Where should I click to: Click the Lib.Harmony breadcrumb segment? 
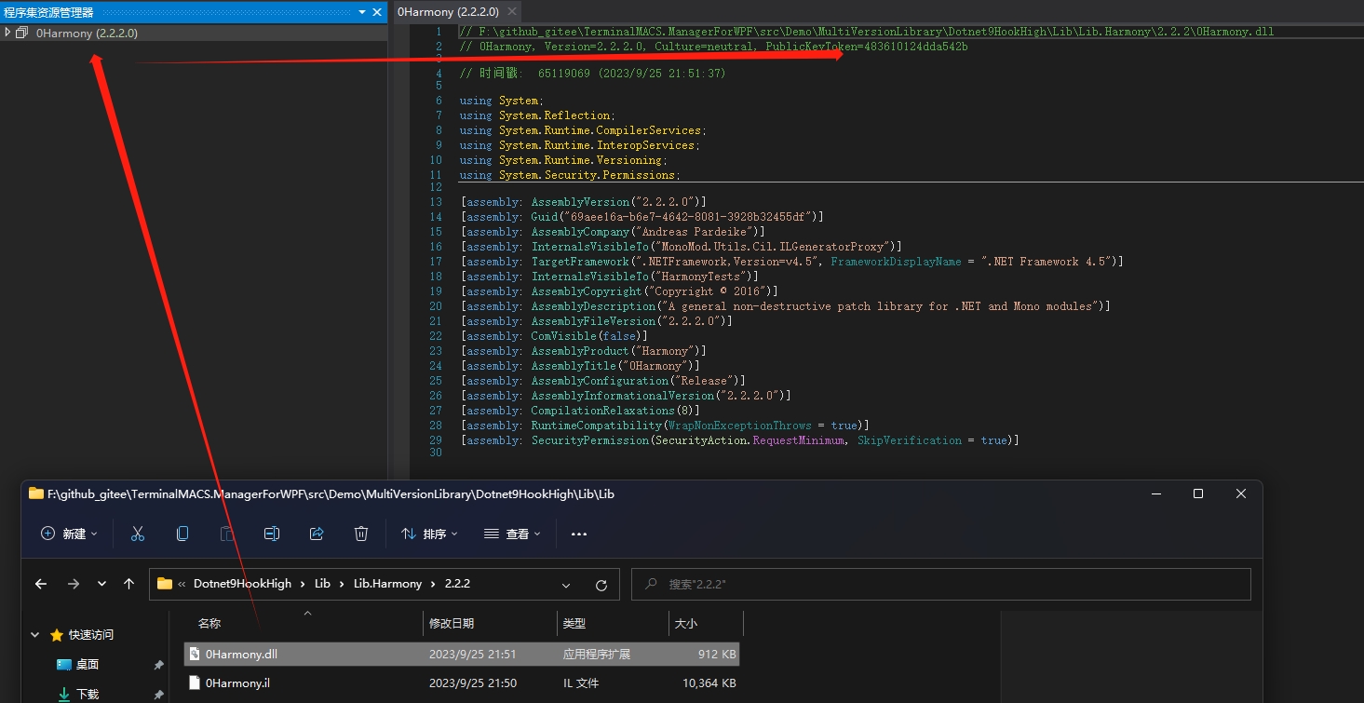[387, 584]
